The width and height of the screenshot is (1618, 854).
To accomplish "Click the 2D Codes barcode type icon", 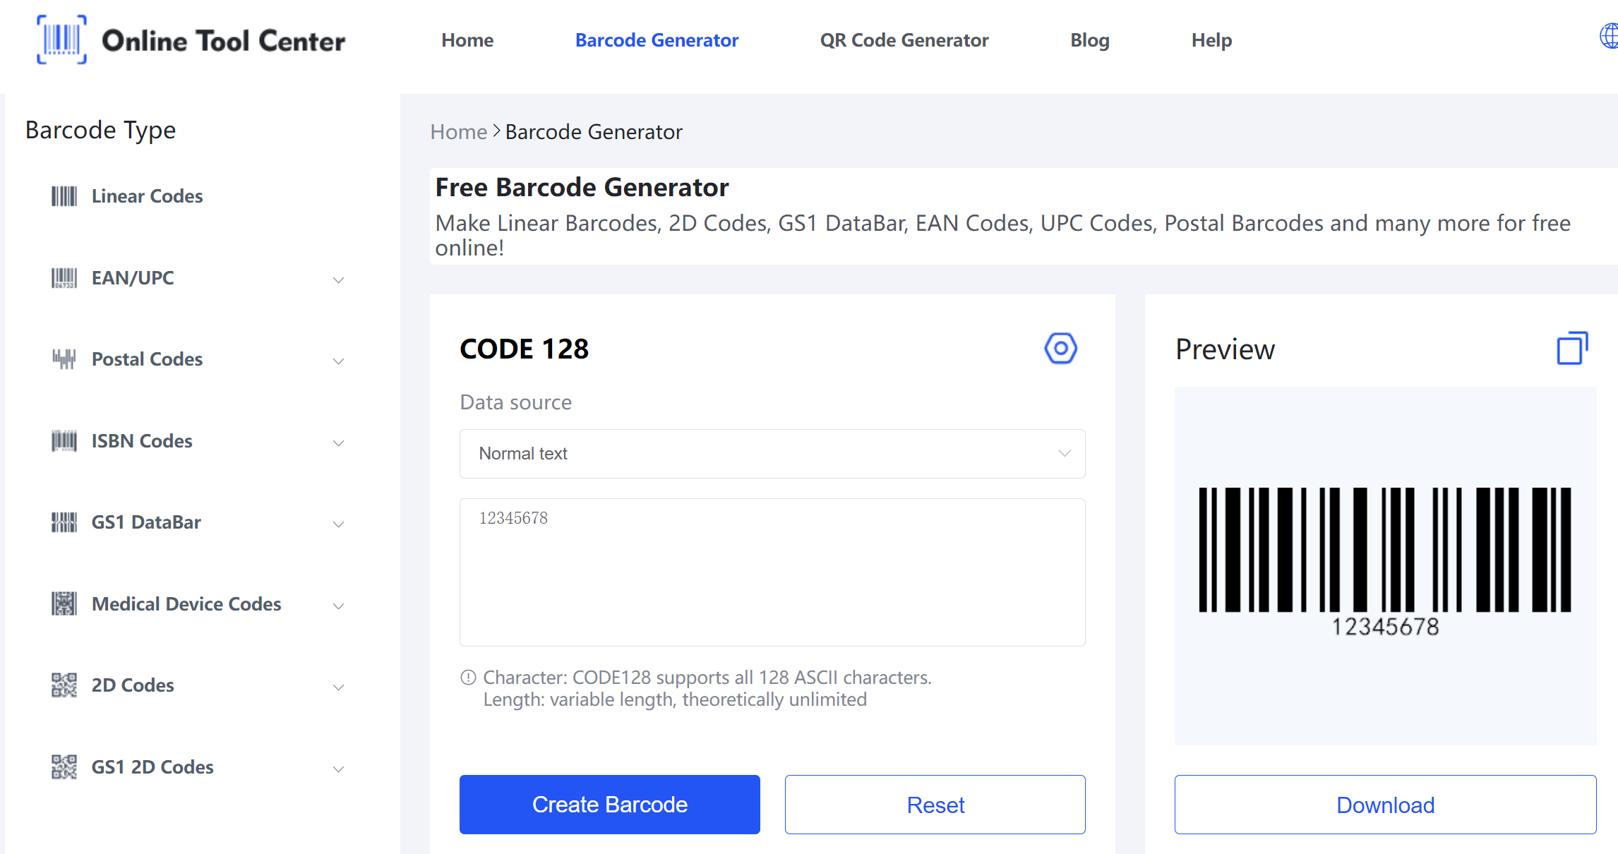I will pyautogui.click(x=62, y=685).
